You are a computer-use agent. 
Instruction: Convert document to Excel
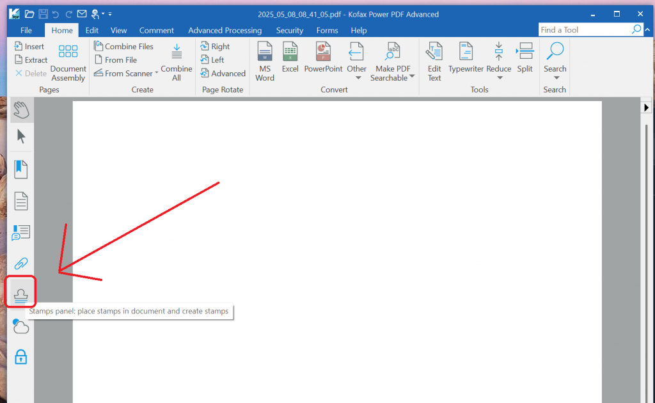pyautogui.click(x=290, y=60)
